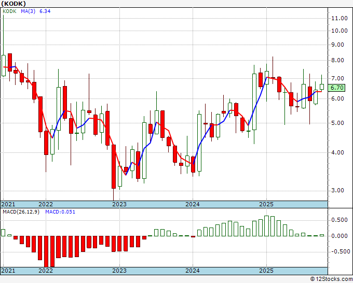Click the 5.00 price axis label
This screenshot has width=353, height=283.
pos(338,123)
